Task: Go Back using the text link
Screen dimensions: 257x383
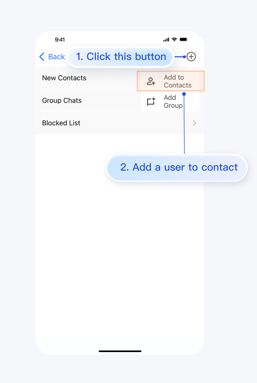Action: (56, 57)
